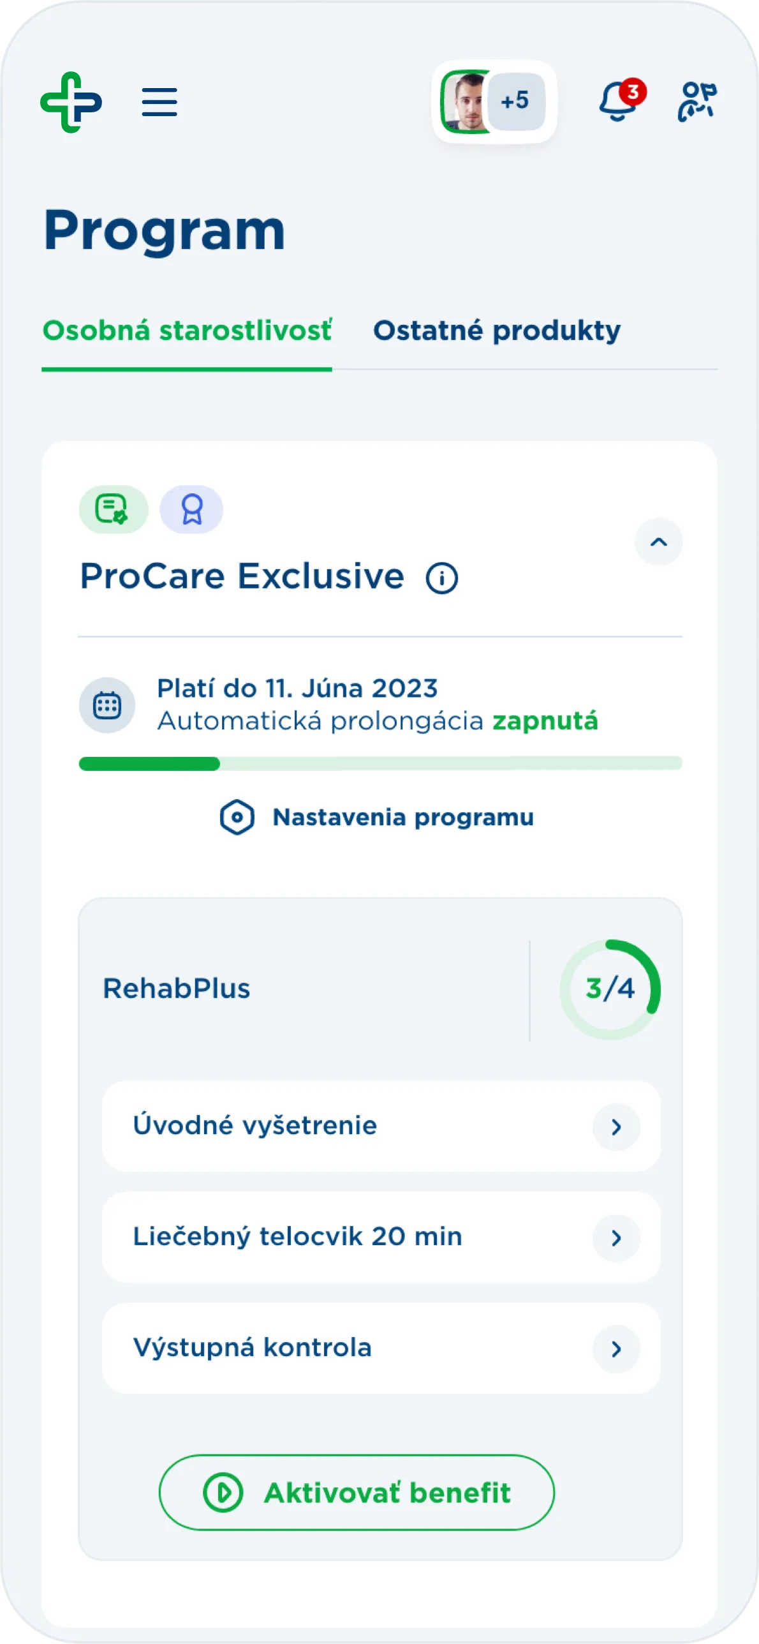The width and height of the screenshot is (759, 1644).
Task: Click the green certificate badge icon
Action: (x=113, y=509)
